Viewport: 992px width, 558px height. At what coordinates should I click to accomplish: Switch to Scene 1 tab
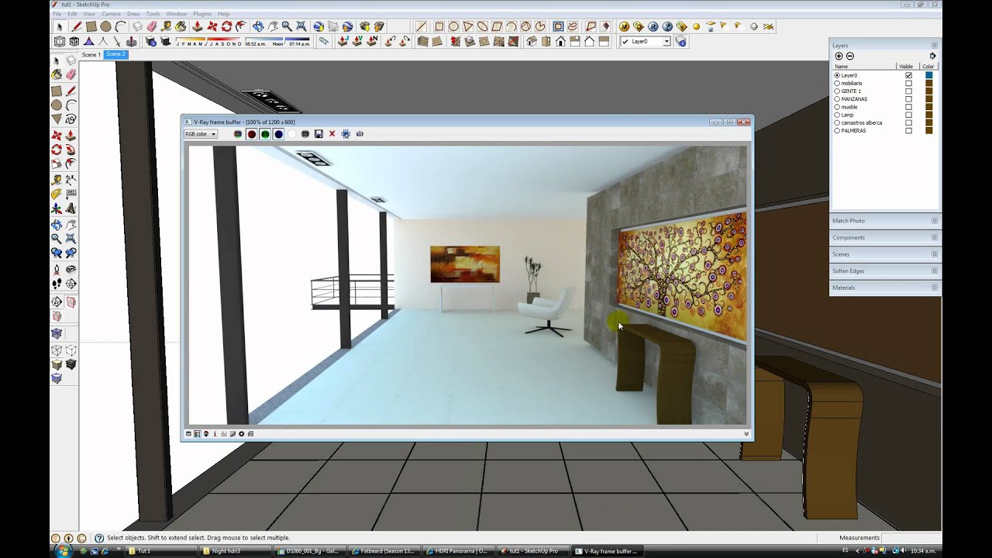tap(91, 54)
